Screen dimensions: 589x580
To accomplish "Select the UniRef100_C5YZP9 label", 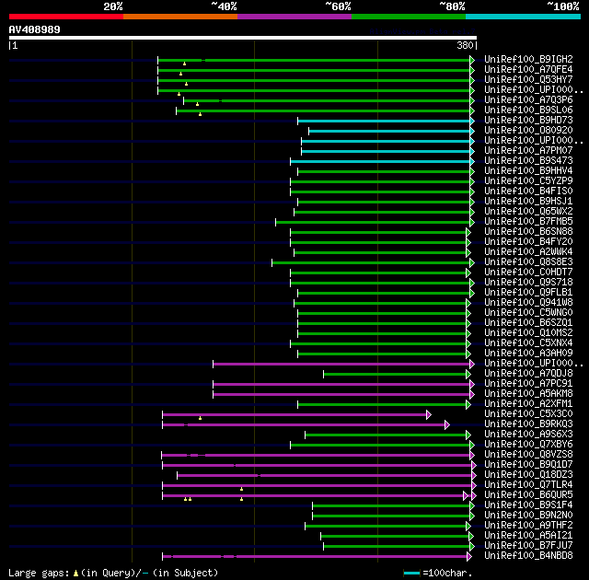I will point(528,181).
